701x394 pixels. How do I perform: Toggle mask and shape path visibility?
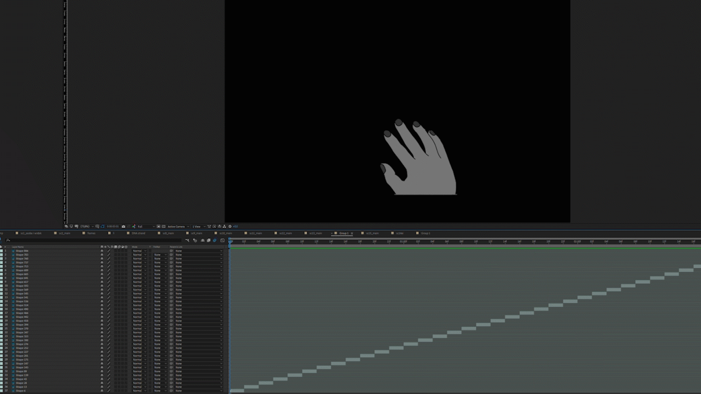(x=102, y=227)
